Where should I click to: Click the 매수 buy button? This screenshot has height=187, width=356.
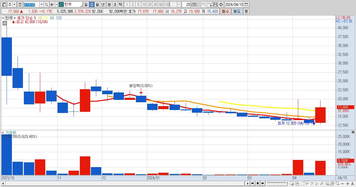coord(225,11)
